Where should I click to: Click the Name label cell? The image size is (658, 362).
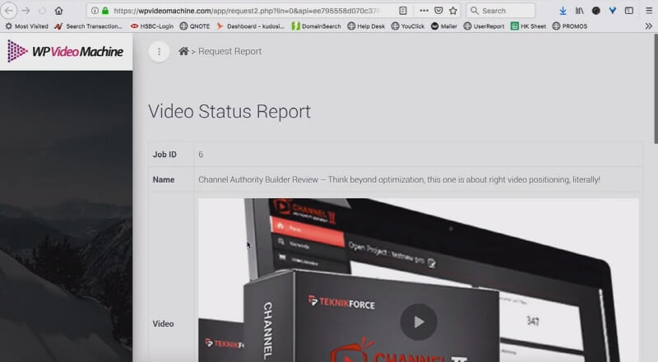coord(171,179)
